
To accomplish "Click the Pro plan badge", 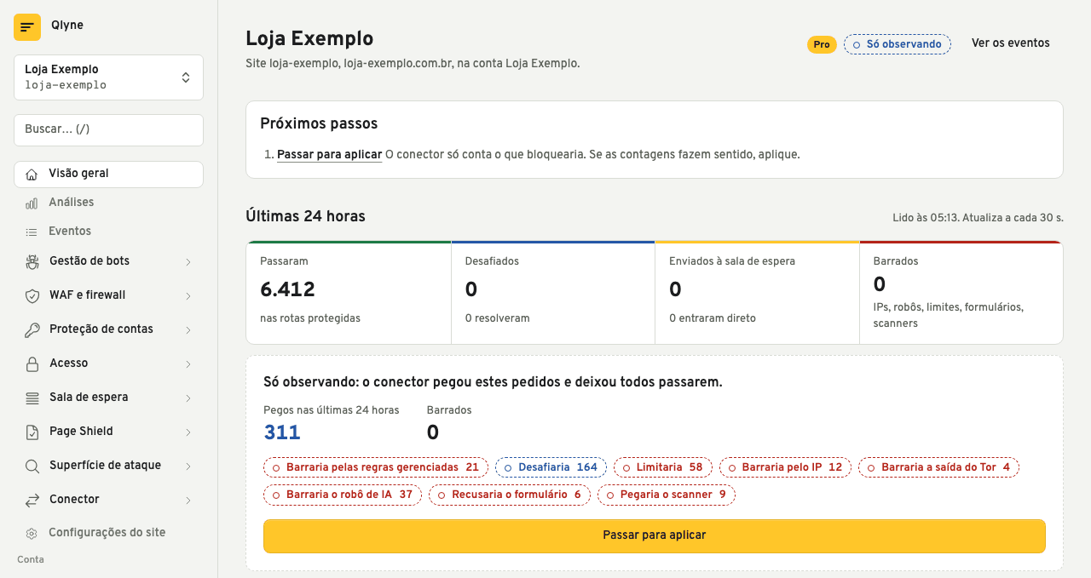I will [x=822, y=44].
